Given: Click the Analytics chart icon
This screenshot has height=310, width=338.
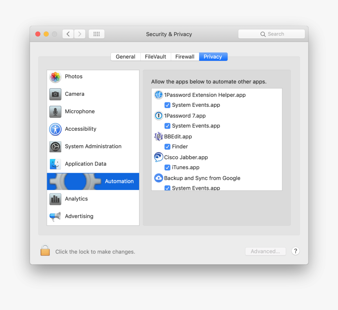Looking at the screenshot, I should point(55,199).
